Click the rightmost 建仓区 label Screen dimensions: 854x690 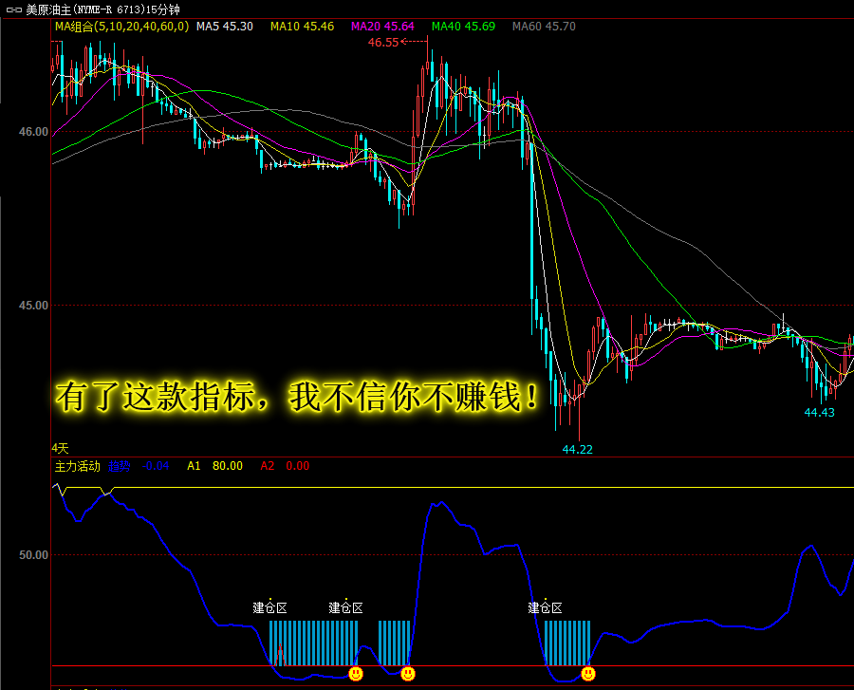tap(545, 607)
